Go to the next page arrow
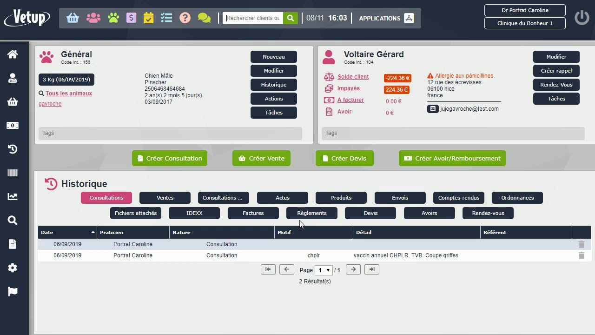Viewport: 595px width, 335px height. (x=353, y=269)
